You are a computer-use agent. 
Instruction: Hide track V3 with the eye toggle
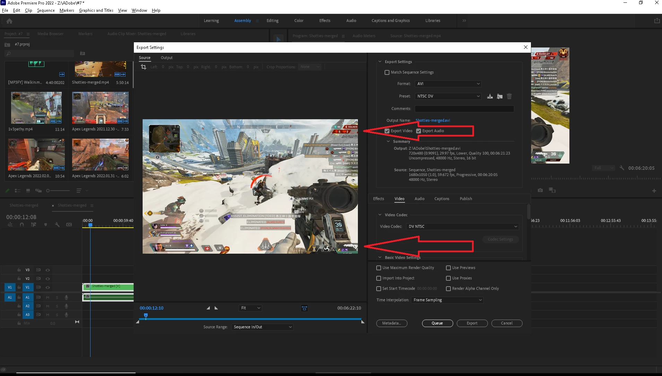coord(48,270)
